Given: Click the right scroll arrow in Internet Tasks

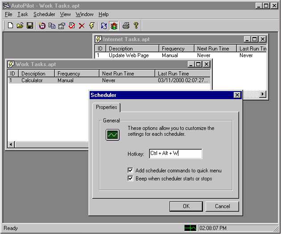Looking at the screenshot, I should pos(263,94).
